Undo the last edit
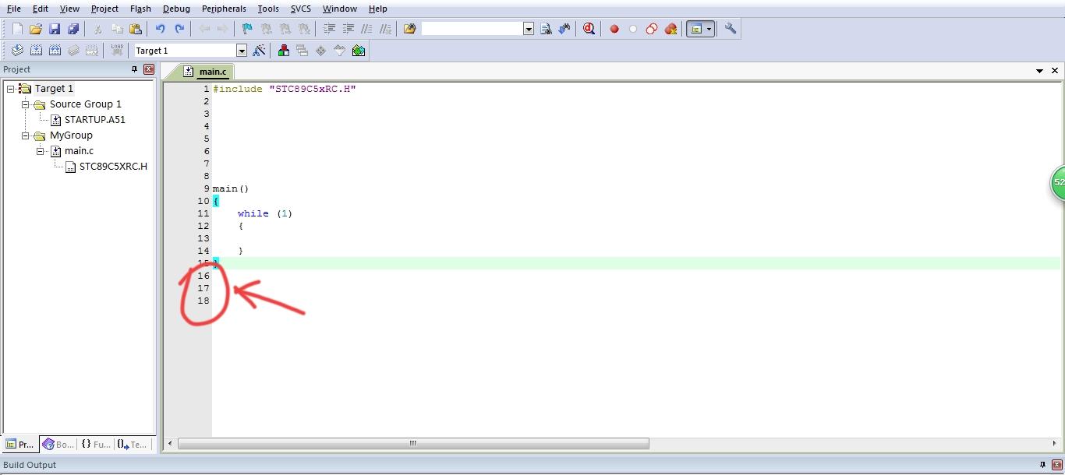 [x=161, y=29]
